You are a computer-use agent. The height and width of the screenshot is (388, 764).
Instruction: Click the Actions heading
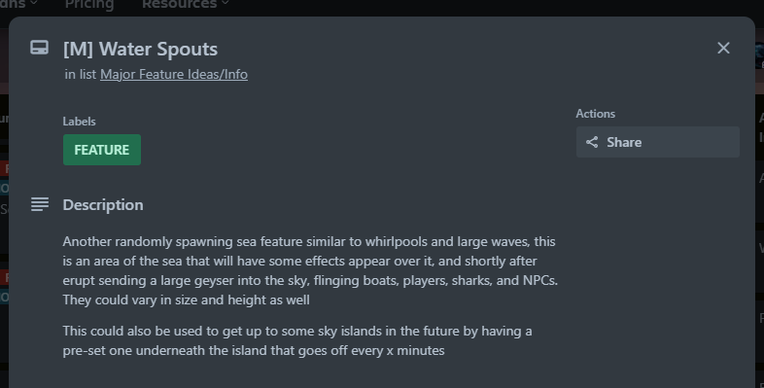[x=596, y=114]
